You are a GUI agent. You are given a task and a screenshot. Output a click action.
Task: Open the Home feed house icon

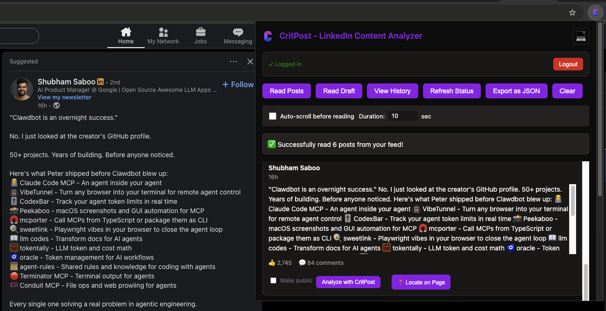coord(126,33)
